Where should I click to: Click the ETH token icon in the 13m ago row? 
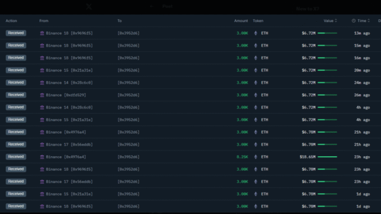256,33
